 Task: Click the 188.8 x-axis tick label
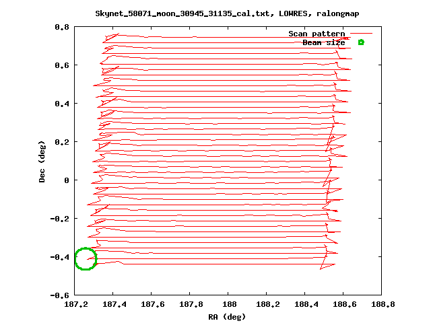click(383, 304)
